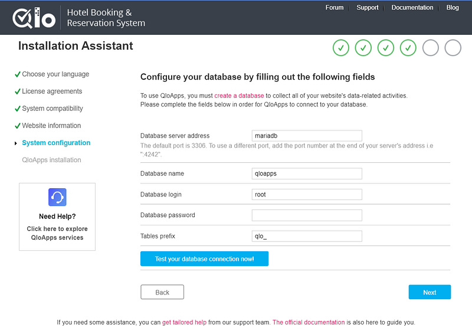
Task: Click the last empty step circle
Action: pos(453,48)
